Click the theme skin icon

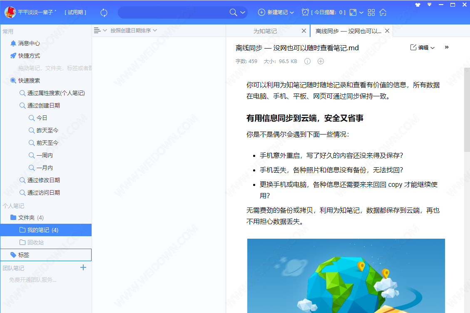[418, 4]
